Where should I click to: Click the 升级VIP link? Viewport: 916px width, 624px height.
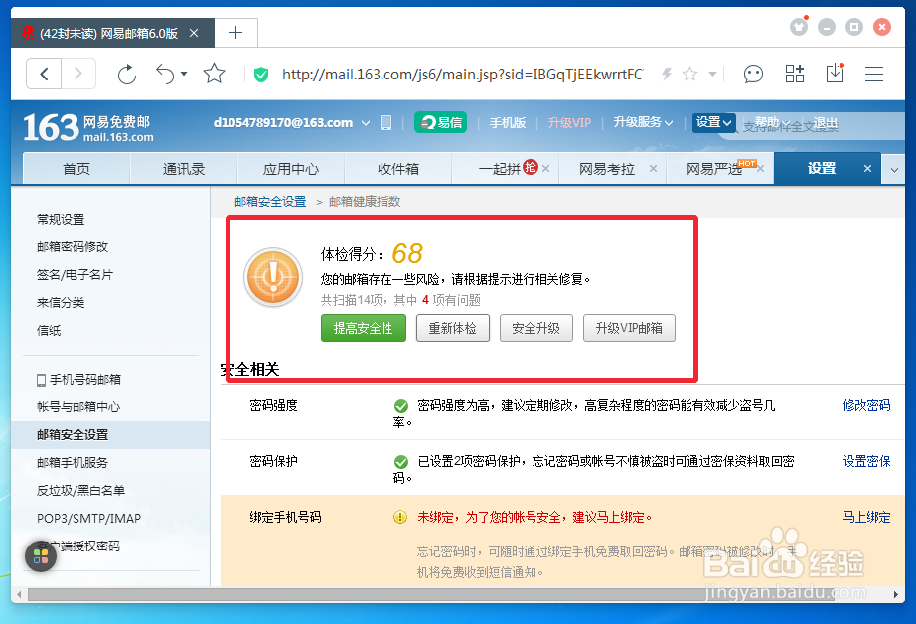click(569, 122)
